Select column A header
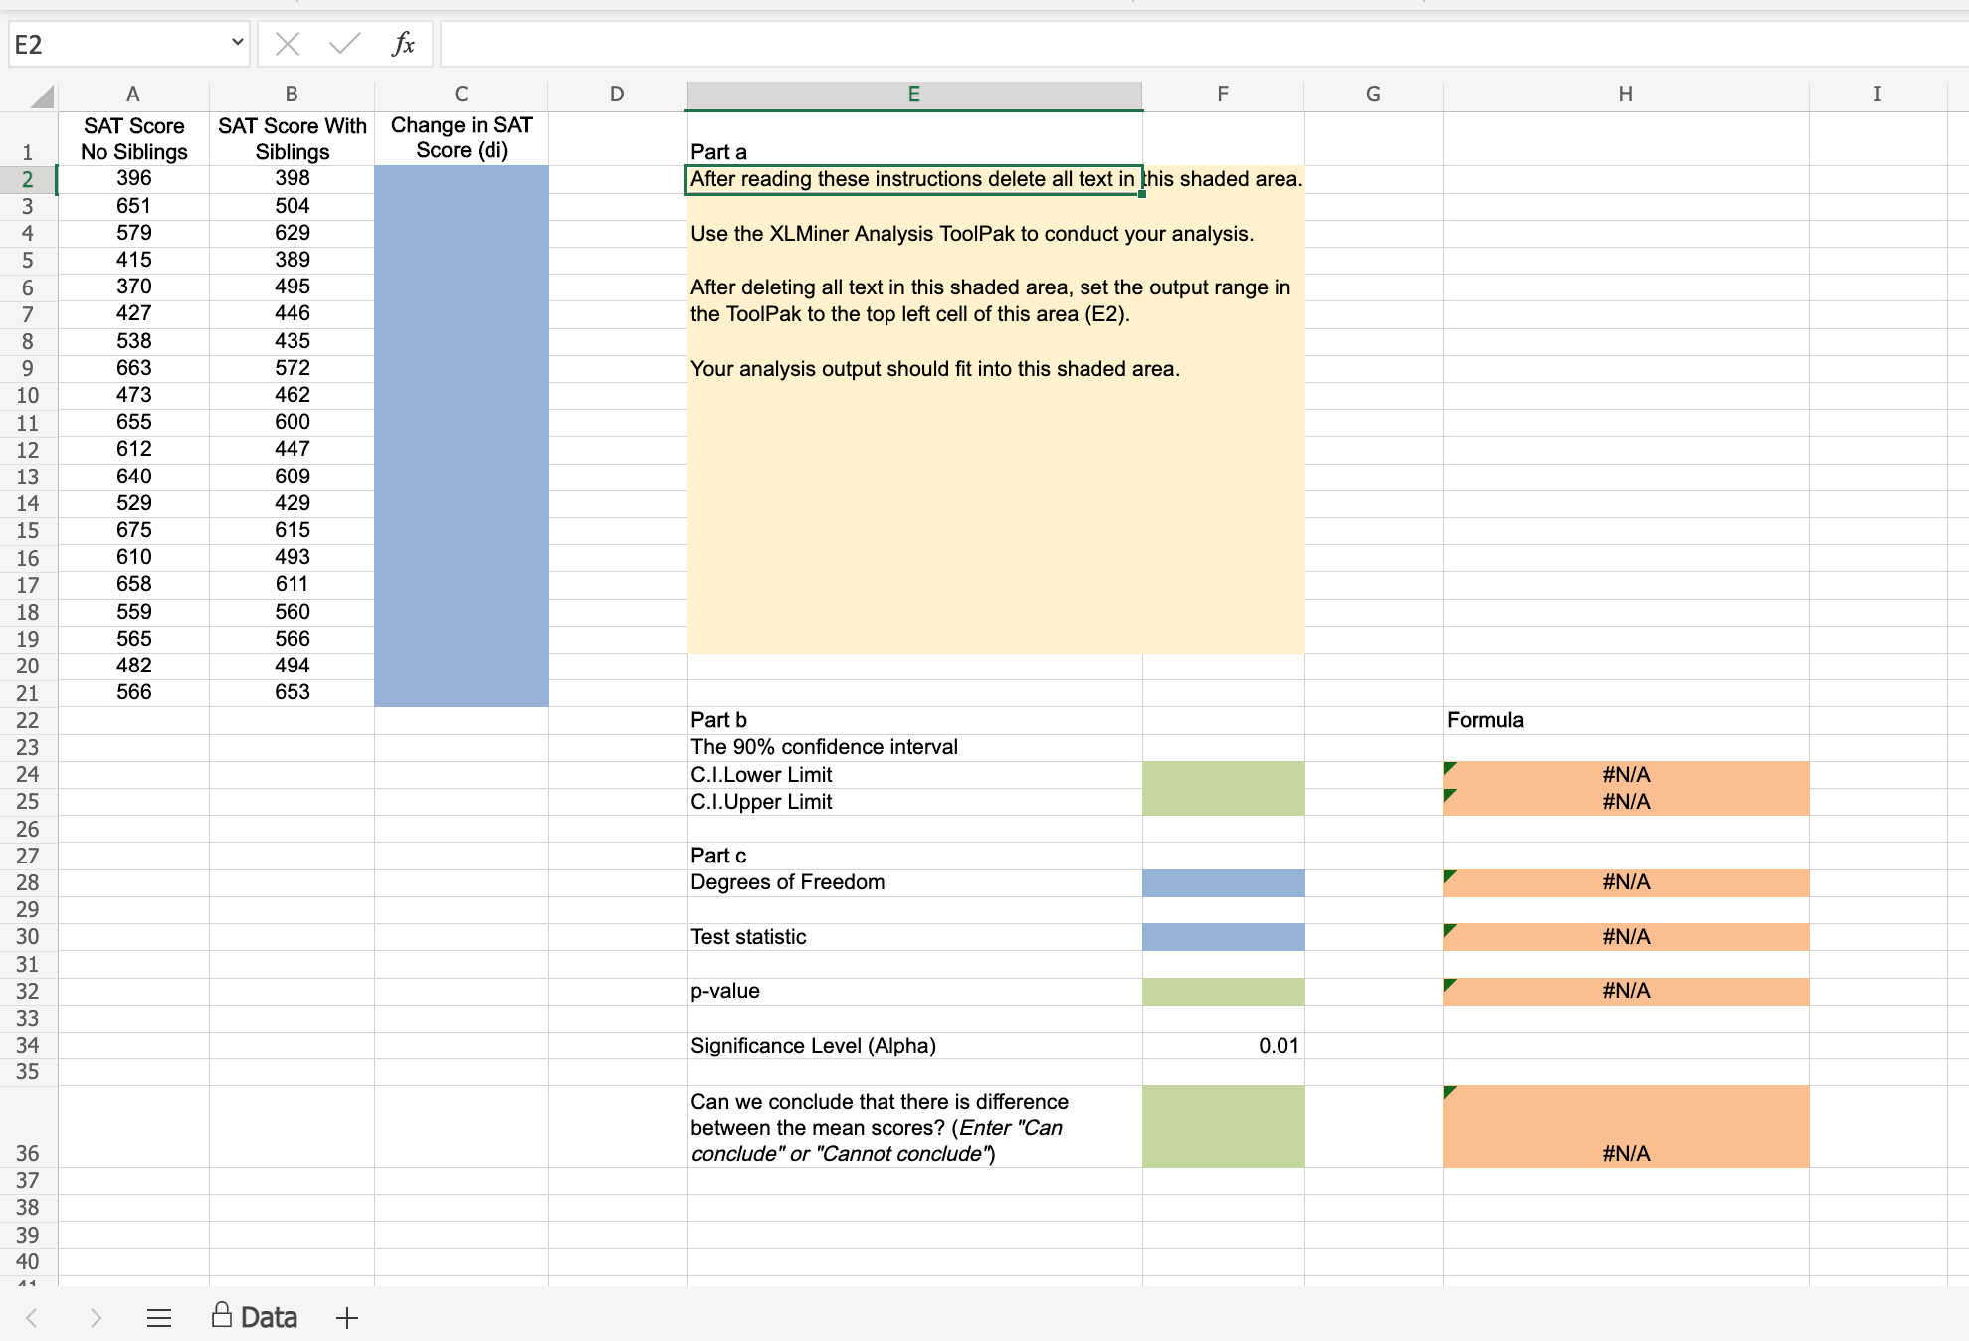Image resolution: width=1969 pixels, height=1341 pixels. click(133, 94)
